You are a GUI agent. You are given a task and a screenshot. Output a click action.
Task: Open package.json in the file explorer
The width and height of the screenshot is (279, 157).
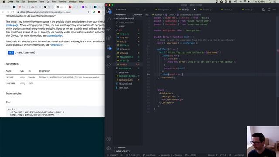tap(125, 80)
